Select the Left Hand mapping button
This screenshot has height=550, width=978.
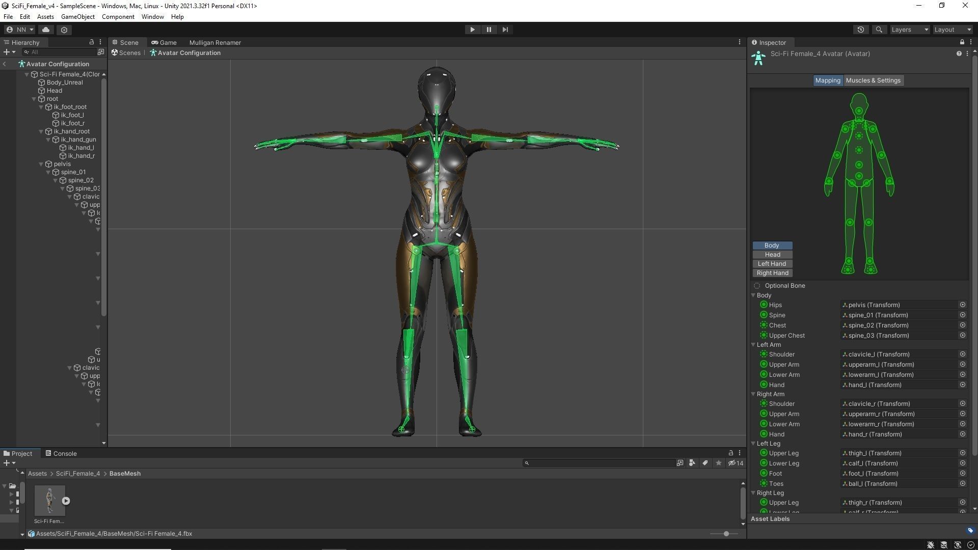[772, 264]
